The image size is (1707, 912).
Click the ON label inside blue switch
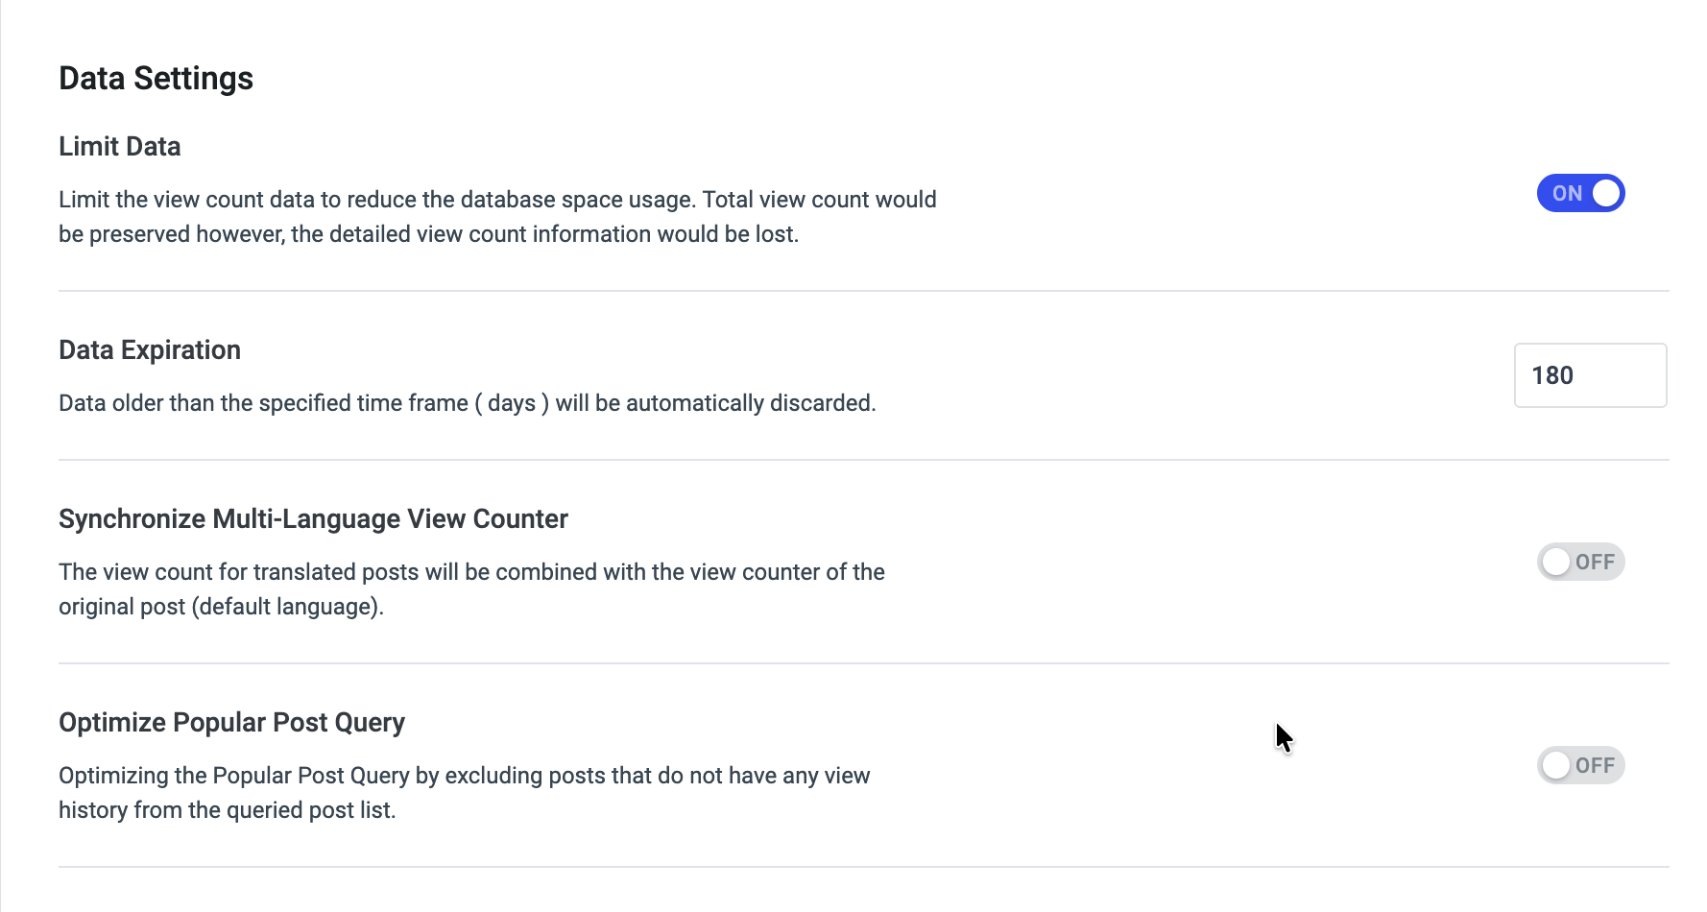pos(1568,194)
